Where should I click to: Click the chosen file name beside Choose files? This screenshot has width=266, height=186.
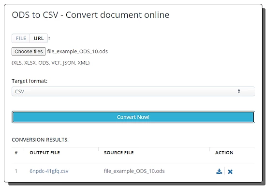(77, 52)
